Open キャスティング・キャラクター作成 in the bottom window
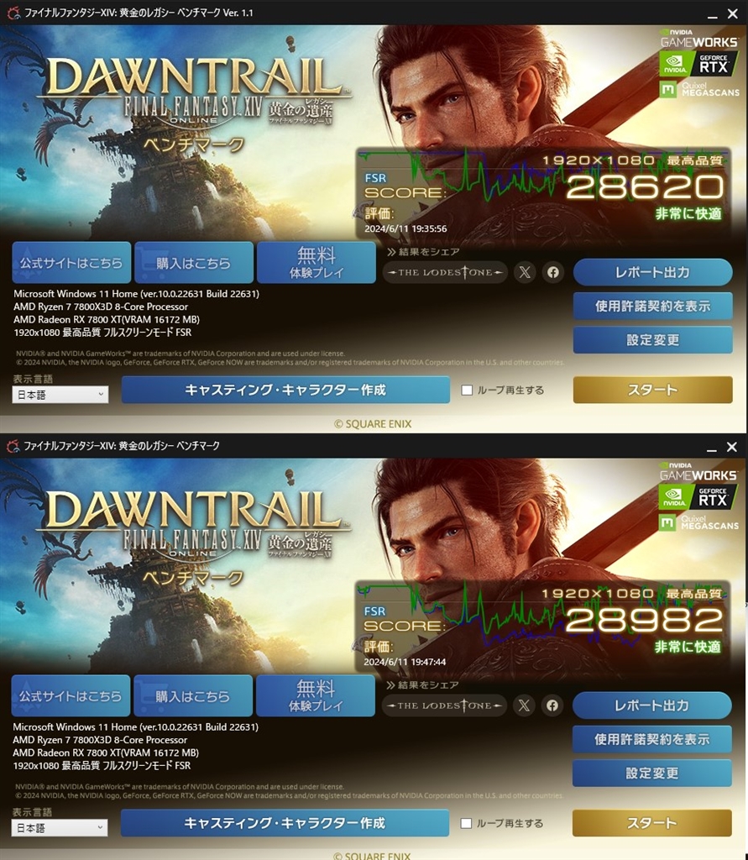The width and height of the screenshot is (748, 860). [x=285, y=823]
